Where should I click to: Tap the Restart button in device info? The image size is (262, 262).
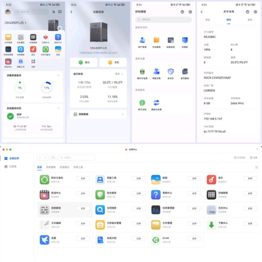pos(84,62)
